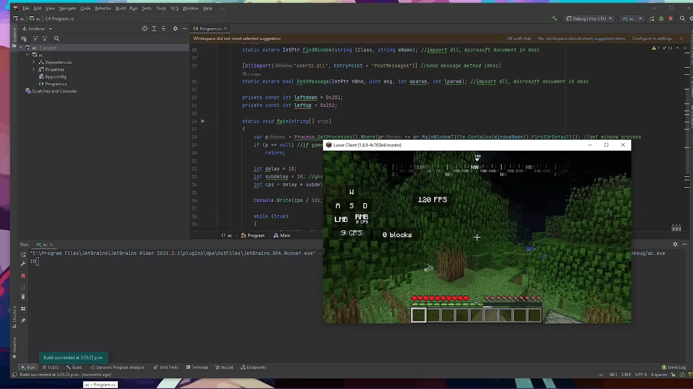Pin the Run tab with pin icon

[x=23, y=320]
